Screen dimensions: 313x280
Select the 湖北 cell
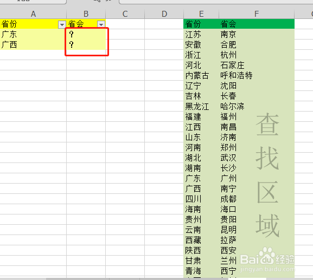(201, 158)
